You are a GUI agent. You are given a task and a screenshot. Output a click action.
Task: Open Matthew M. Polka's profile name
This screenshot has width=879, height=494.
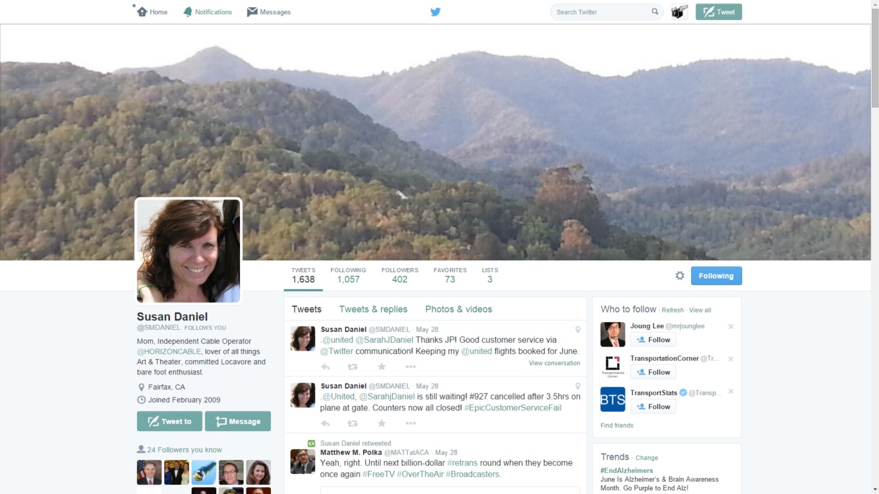(x=351, y=452)
